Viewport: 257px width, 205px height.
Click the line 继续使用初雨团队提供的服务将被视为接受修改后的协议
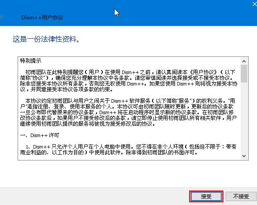(88, 124)
